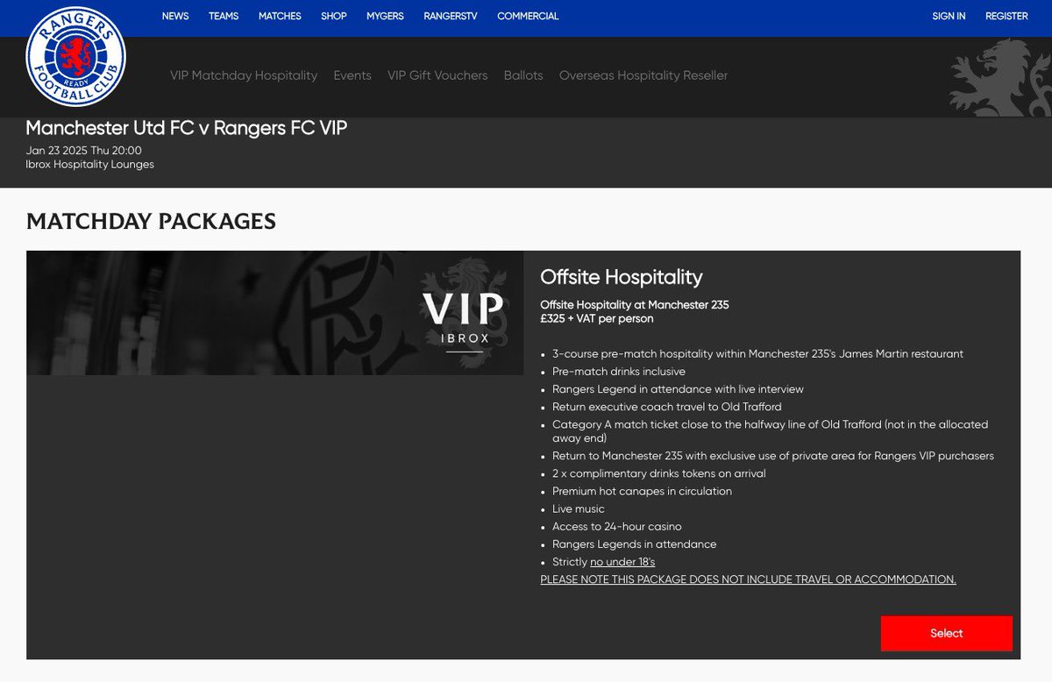Select MYGERS in the top bar
The image size is (1052, 682).
[x=385, y=17]
